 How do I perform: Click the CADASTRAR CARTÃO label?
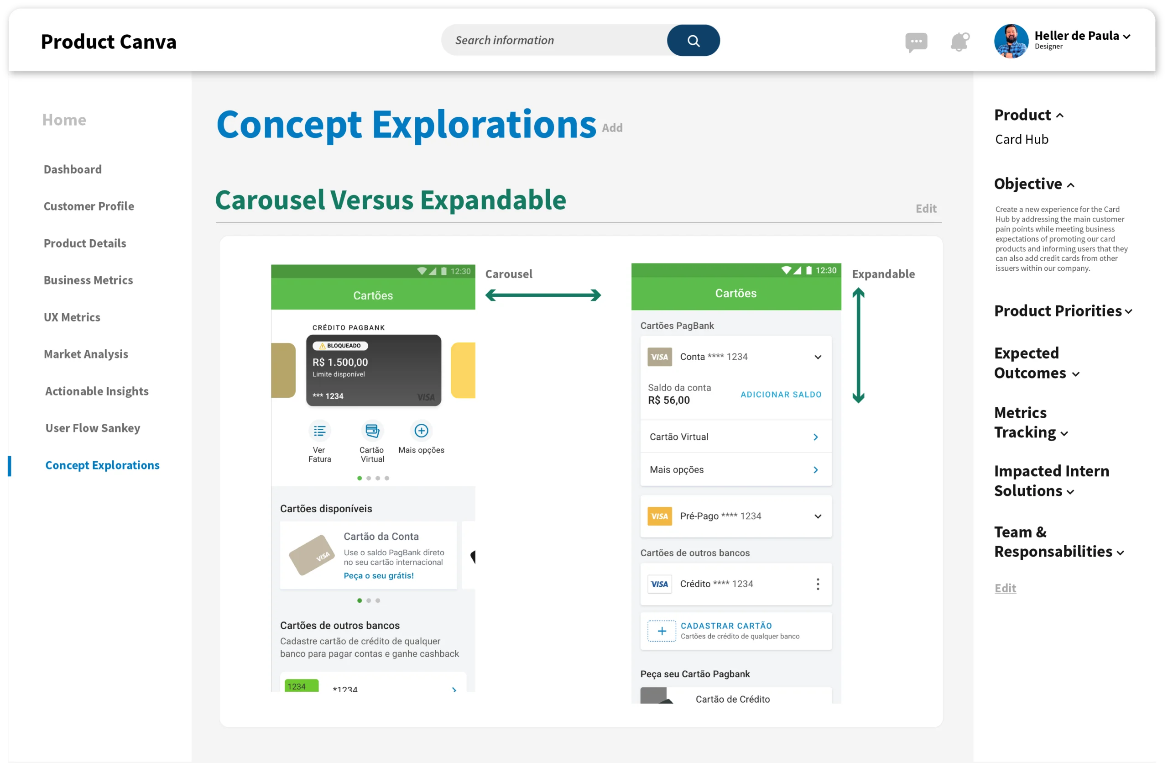[x=726, y=626]
